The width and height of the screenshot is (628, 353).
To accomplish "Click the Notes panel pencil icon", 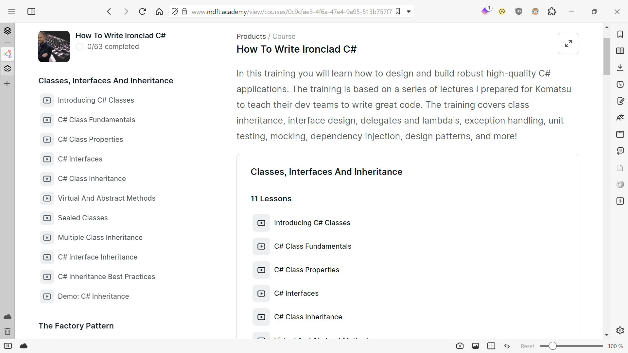I will coord(620,101).
